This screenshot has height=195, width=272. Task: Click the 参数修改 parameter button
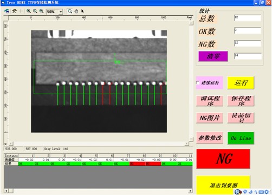tap(210, 138)
